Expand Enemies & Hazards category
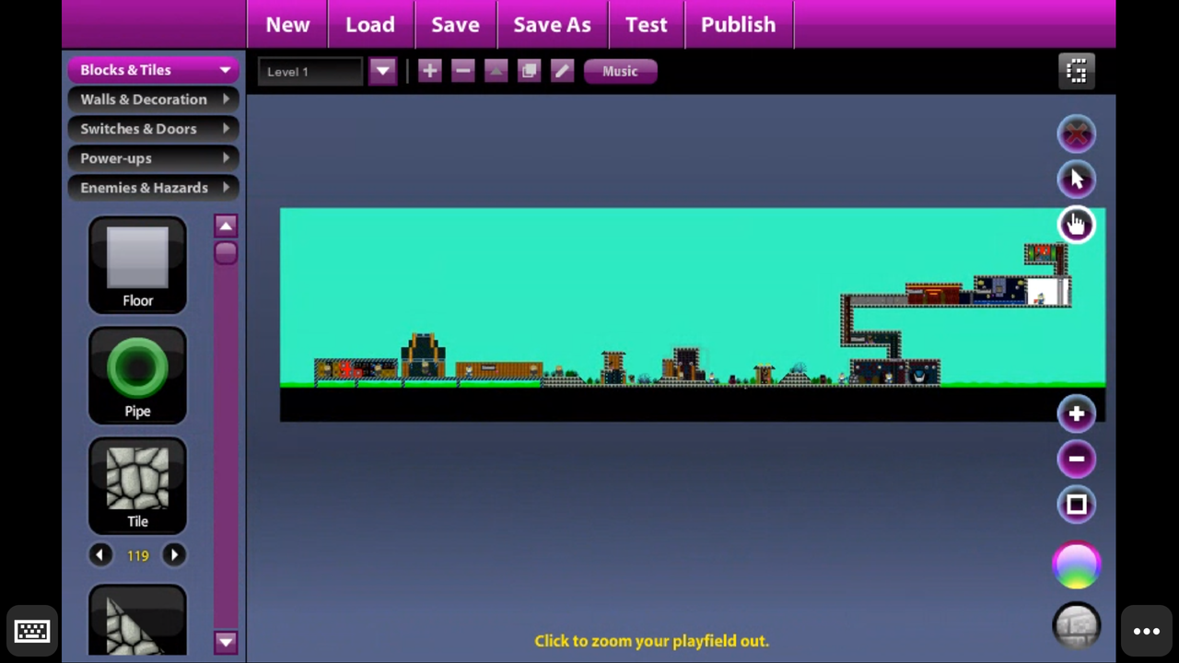The height and width of the screenshot is (663, 1179). tap(153, 188)
